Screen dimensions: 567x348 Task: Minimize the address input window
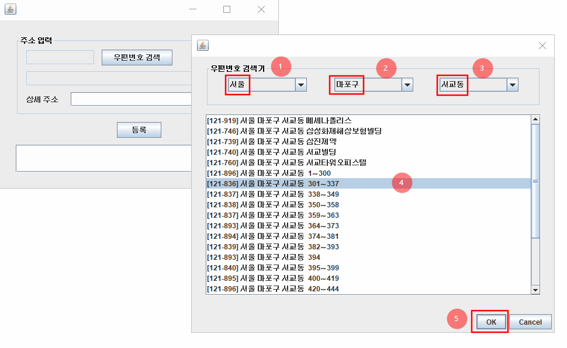[x=193, y=9]
